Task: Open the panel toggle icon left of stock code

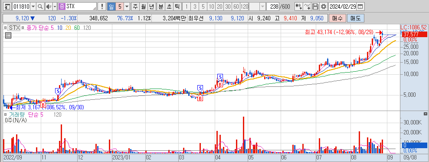Action: 8,6
